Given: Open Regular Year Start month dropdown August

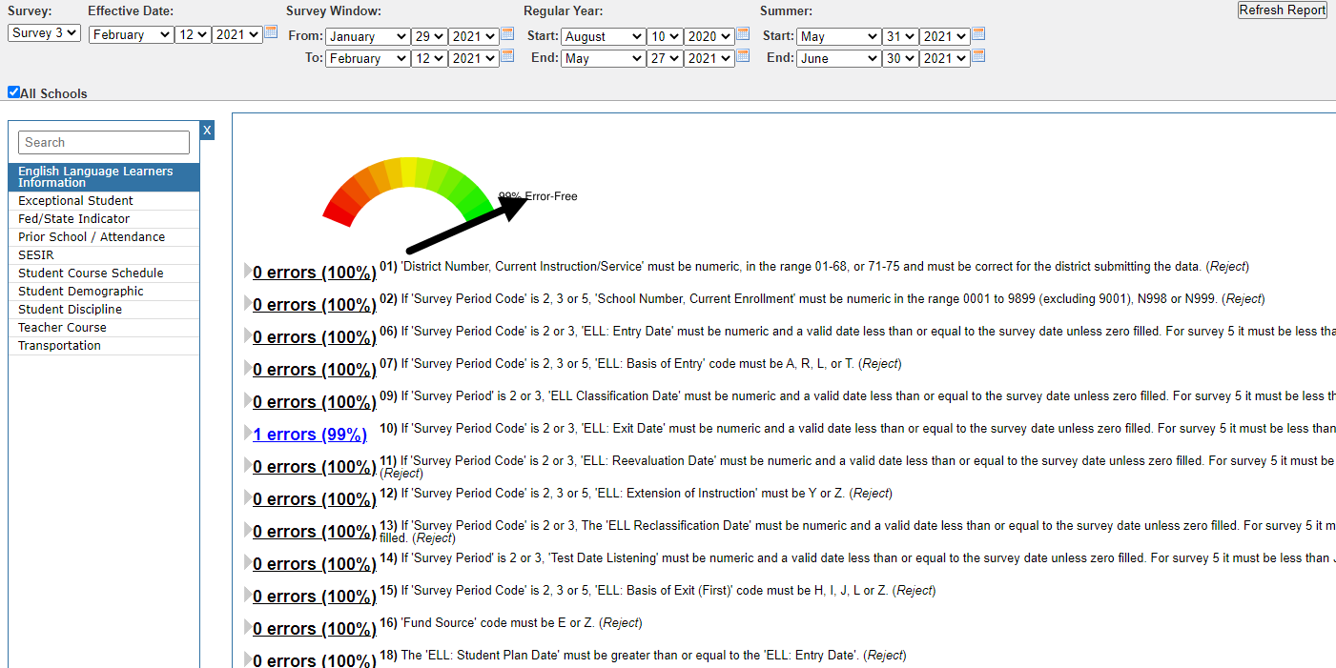Looking at the screenshot, I should 603,36.
